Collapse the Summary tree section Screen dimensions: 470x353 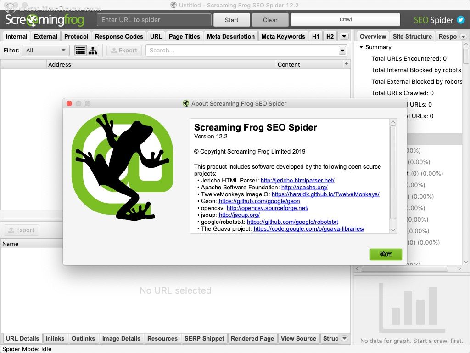coord(361,47)
